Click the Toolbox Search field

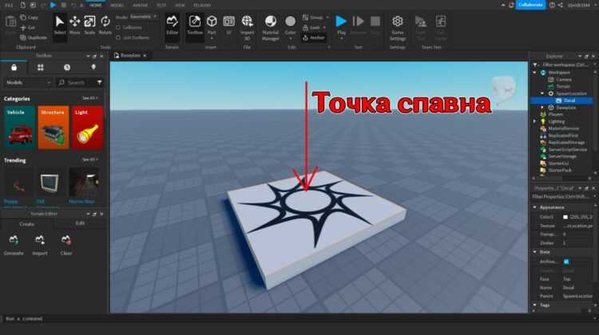tap(76, 82)
